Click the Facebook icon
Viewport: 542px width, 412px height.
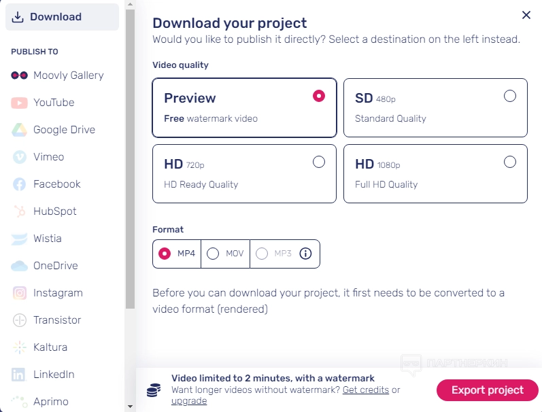coord(19,184)
